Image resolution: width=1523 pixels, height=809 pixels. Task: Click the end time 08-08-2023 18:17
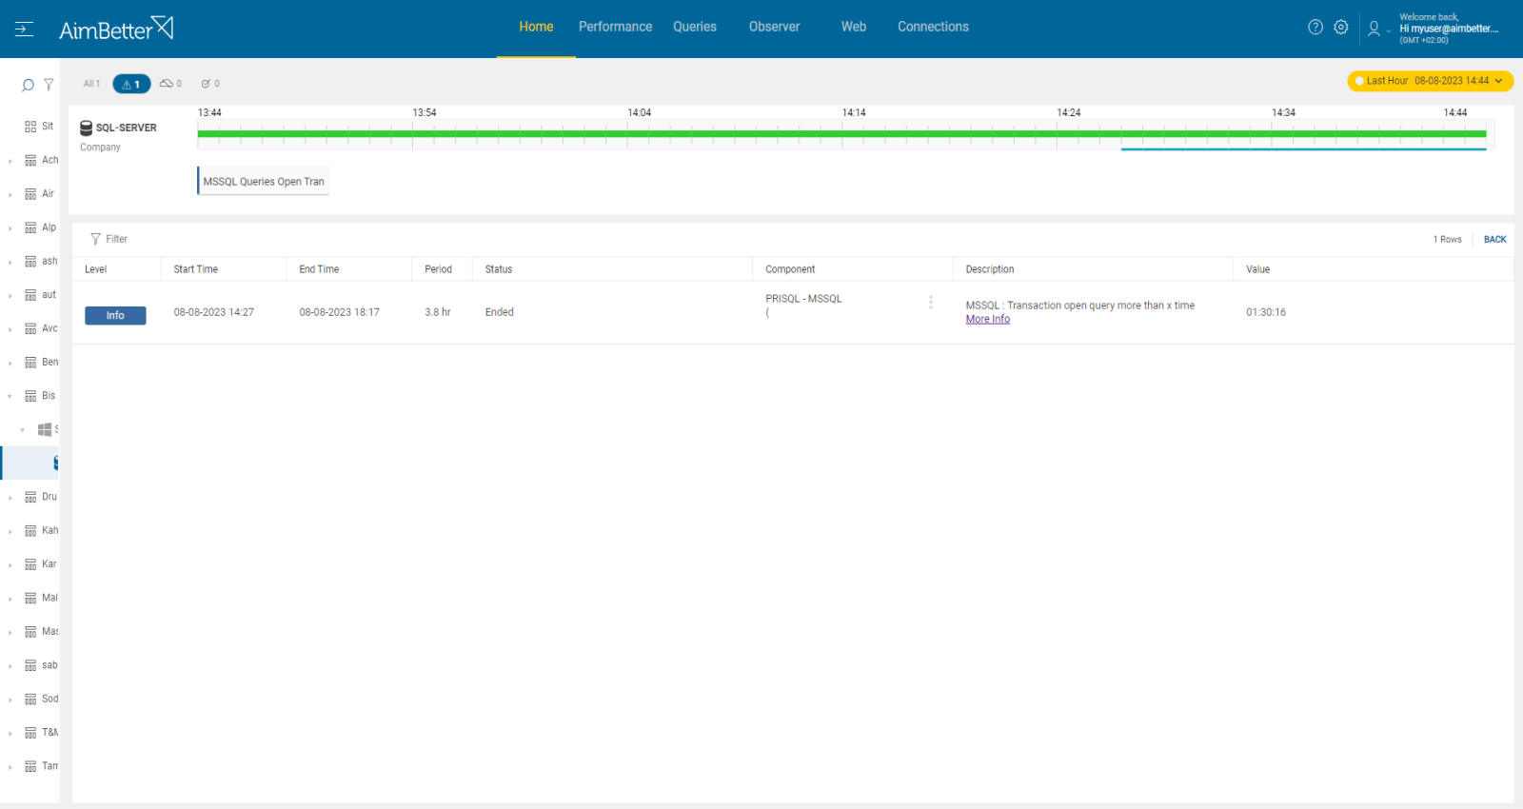click(340, 312)
